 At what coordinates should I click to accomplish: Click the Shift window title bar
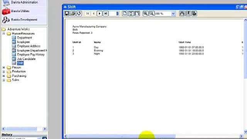point(150,7)
